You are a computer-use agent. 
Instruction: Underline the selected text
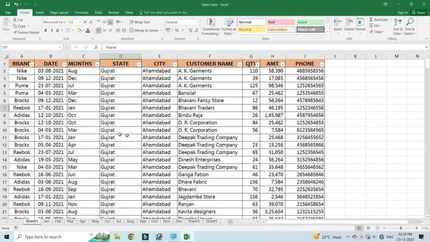tap(57, 30)
